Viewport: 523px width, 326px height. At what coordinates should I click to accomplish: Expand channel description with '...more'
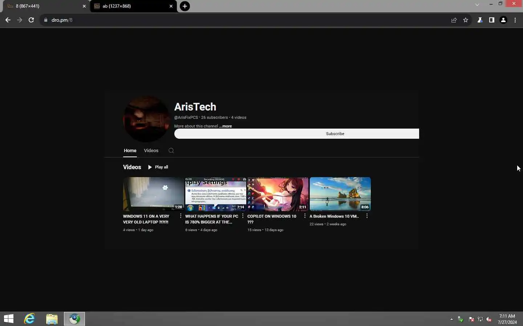point(225,126)
